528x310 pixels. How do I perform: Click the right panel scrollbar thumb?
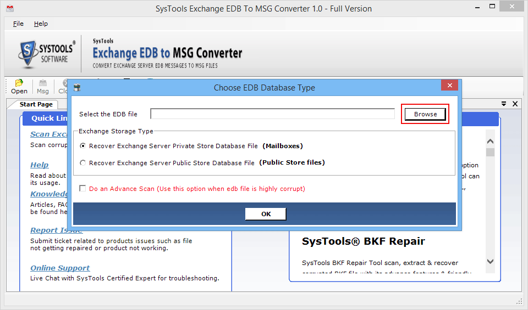click(490, 153)
